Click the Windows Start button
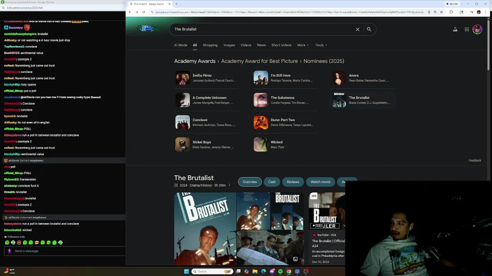 click(x=186, y=271)
